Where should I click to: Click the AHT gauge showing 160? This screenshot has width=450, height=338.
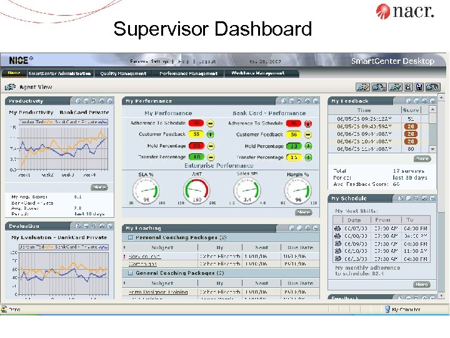(197, 190)
